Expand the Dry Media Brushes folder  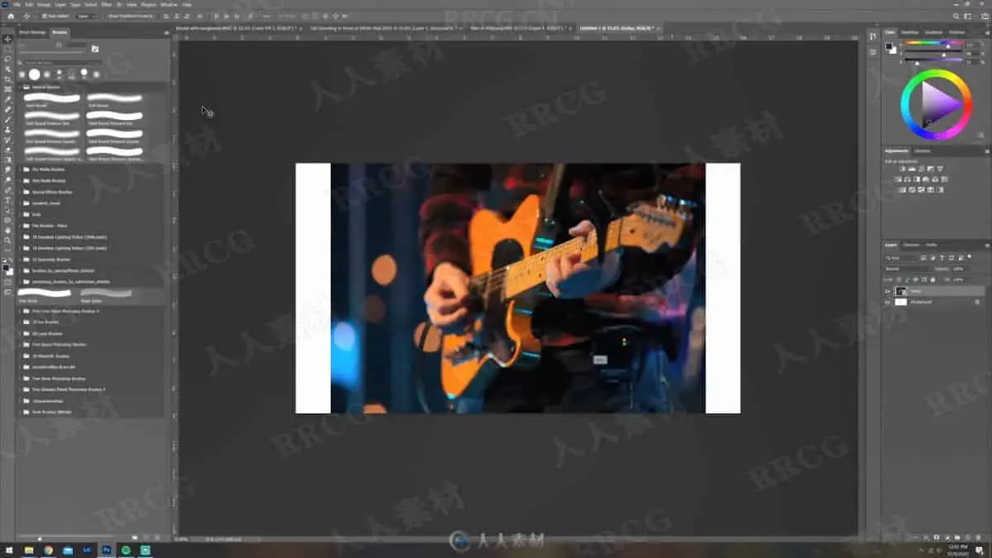[x=21, y=168]
